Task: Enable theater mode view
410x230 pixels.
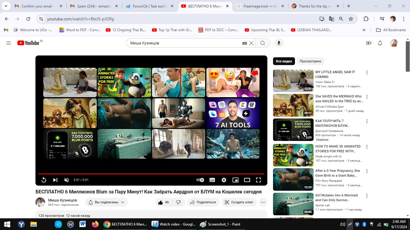Action: [247, 180]
